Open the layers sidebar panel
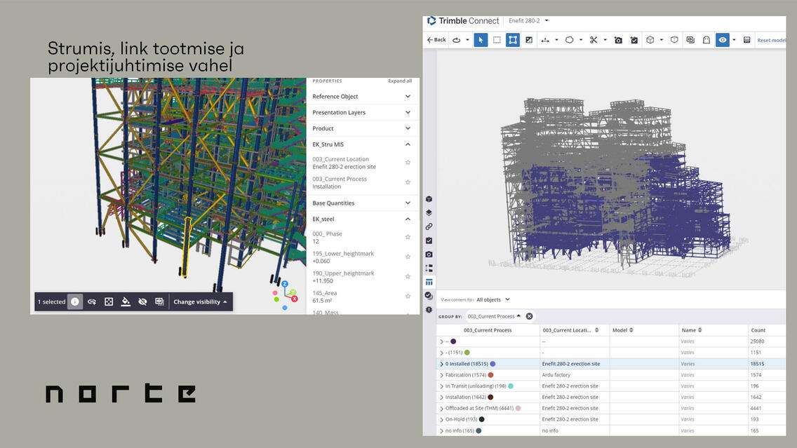Screen dimensions: 797x448 [x=429, y=213]
